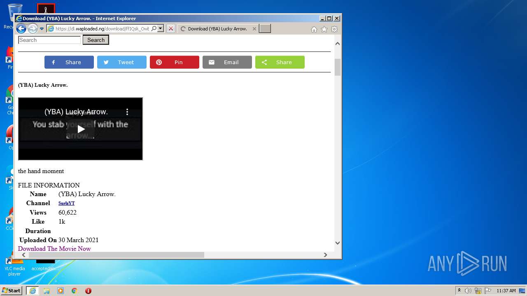Open the acceptedan... desktop file icon
The width and height of the screenshot is (527, 296).
click(x=45, y=266)
